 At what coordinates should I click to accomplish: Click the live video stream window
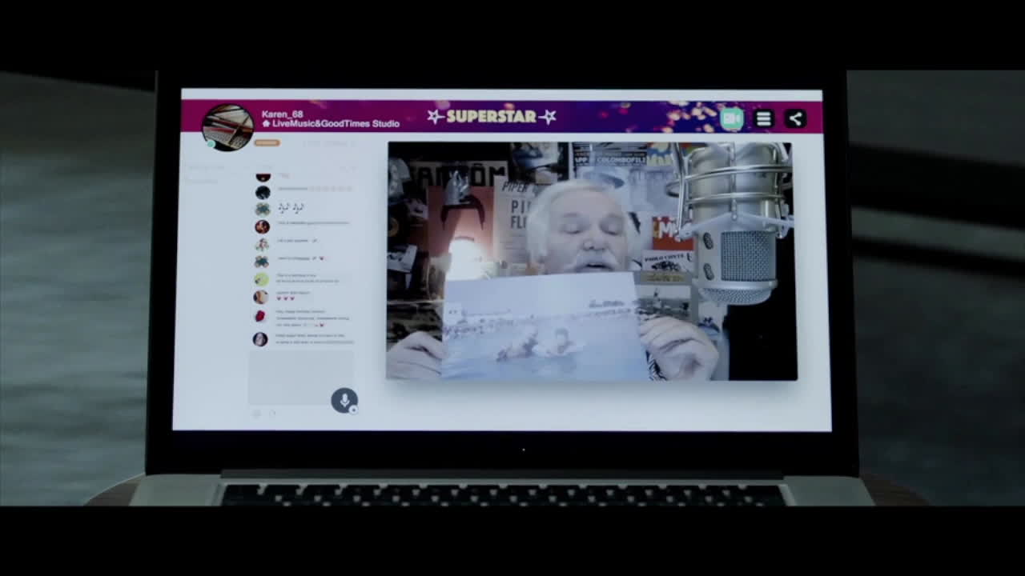(x=592, y=261)
